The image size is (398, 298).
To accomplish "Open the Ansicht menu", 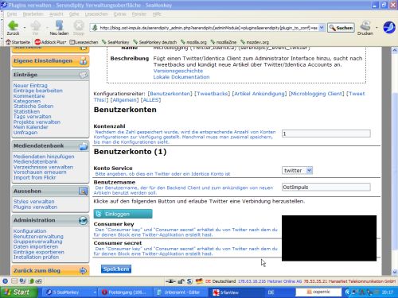I will coord(57,14).
